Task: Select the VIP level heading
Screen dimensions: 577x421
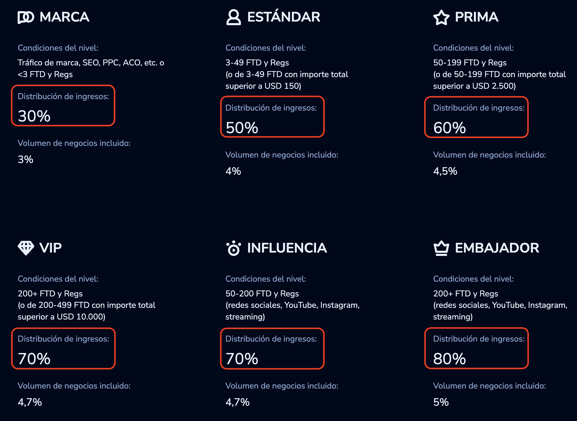Action: pos(50,248)
